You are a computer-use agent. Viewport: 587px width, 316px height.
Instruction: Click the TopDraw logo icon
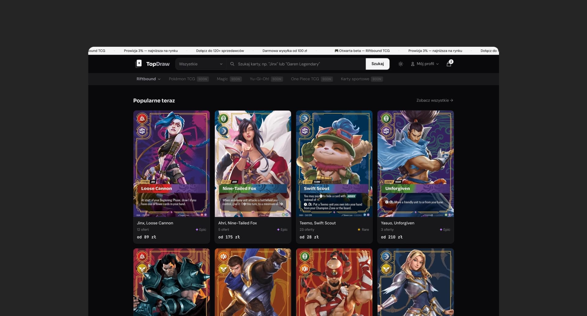[139, 64]
